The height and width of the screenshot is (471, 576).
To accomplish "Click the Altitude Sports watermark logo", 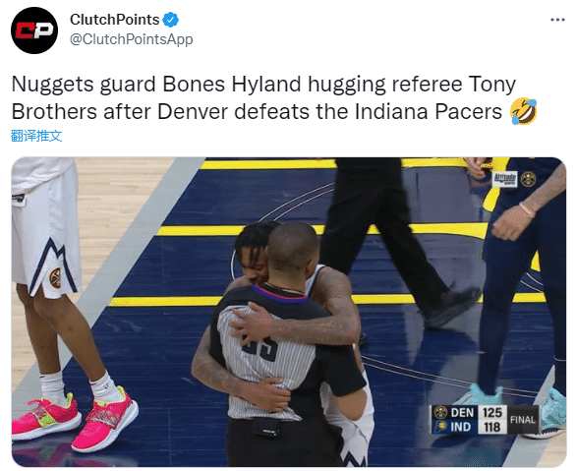I will click(504, 179).
